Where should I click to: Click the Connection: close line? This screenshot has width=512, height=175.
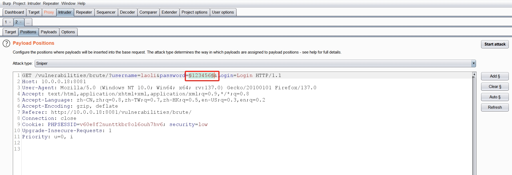49,119
